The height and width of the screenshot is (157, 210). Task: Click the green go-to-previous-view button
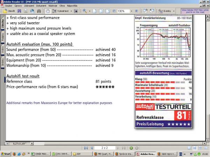(132, 148)
